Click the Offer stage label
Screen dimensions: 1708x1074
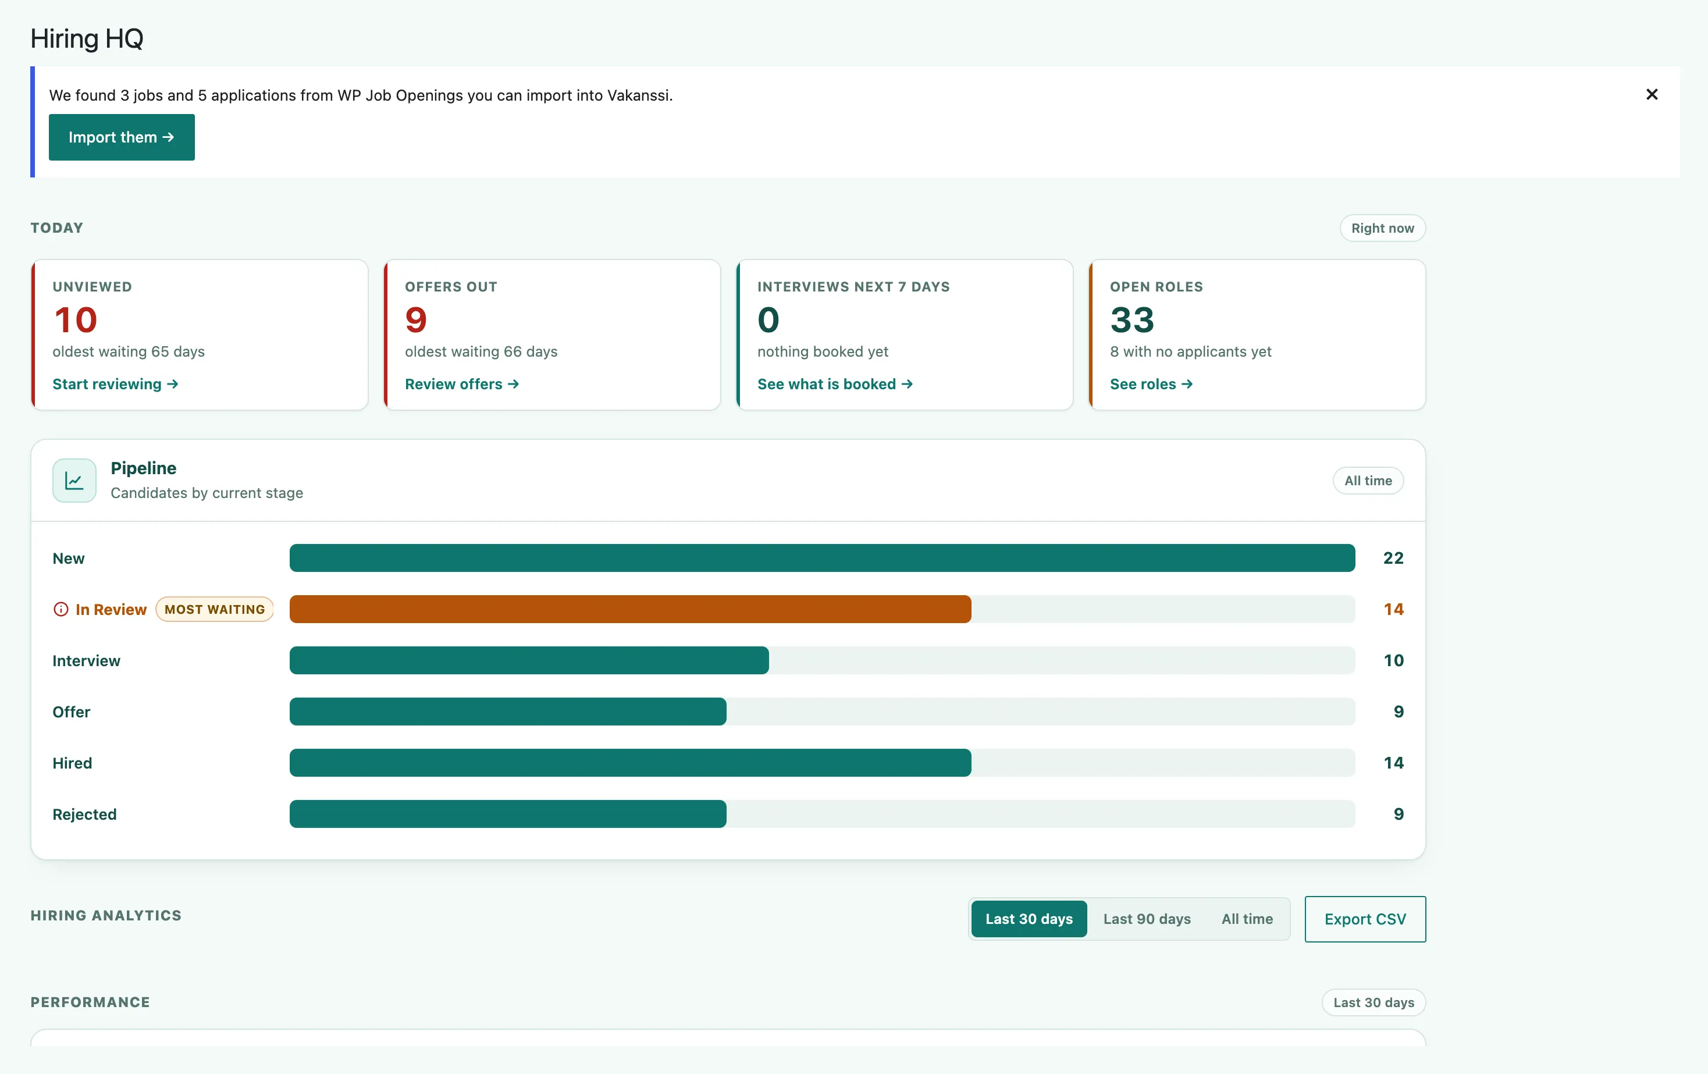72,712
